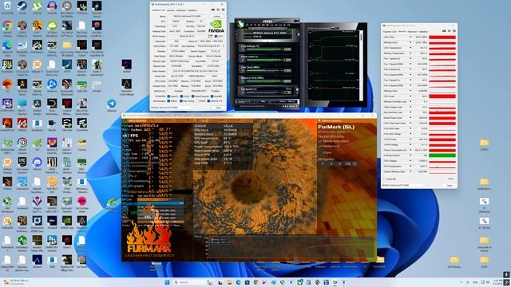Open the Discord desktop icon

[x=38, y=162]
